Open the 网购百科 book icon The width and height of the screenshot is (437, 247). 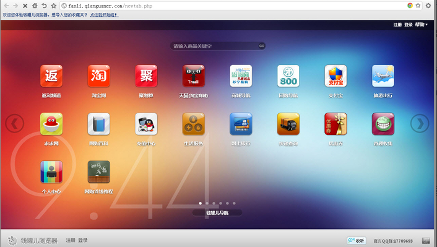click(98, 124)
